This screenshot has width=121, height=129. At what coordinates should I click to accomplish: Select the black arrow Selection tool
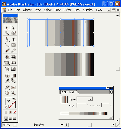click(x=7, y=28)
